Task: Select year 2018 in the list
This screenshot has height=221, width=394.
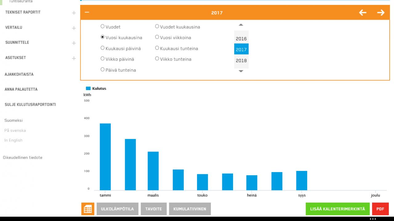Action: (x=241, y=61)
